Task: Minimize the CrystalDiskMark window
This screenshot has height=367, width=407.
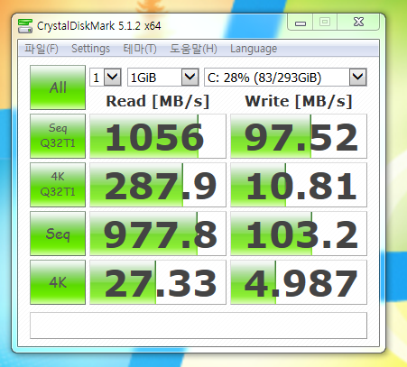Action: (301, 22)
